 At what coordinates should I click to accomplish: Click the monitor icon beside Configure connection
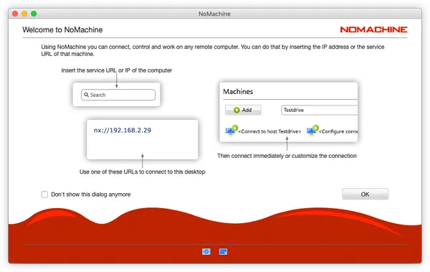pyautogui.click(x=312, y=131)
